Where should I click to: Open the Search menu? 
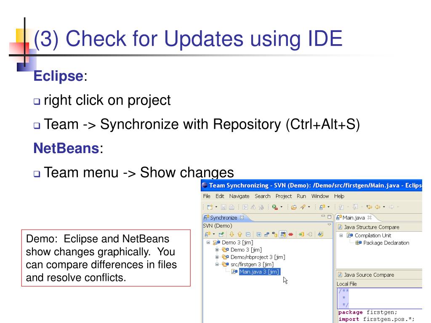[263, 196]
